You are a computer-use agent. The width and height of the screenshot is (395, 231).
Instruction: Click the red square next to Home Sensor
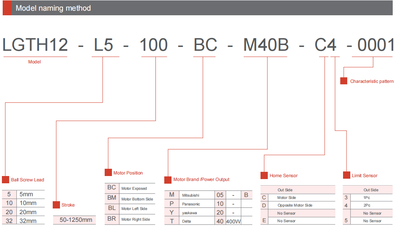264,176
